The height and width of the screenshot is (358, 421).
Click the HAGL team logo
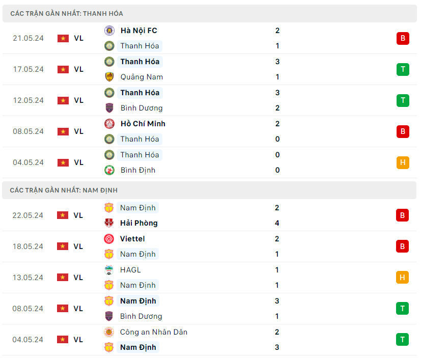click(x=109, y=270)
